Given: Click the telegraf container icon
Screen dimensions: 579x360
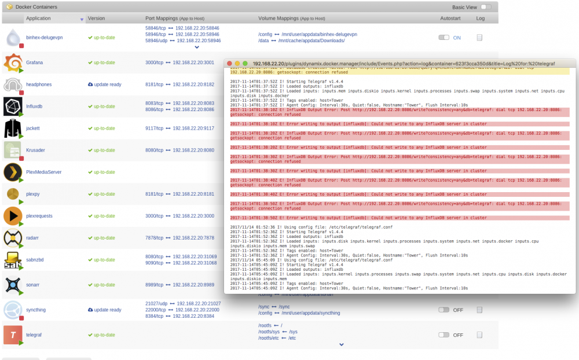Looking at the screenshot, I should pos(13,335).
